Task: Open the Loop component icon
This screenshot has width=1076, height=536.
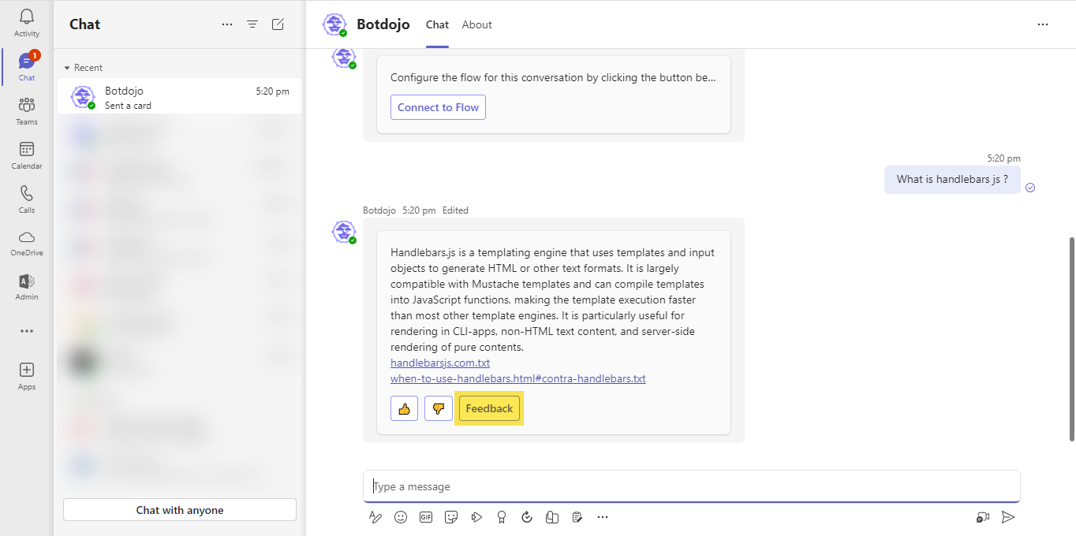Action: point(527,517)
